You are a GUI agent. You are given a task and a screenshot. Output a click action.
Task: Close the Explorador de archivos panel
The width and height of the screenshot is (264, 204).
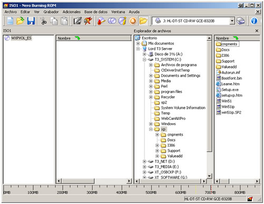257,30
